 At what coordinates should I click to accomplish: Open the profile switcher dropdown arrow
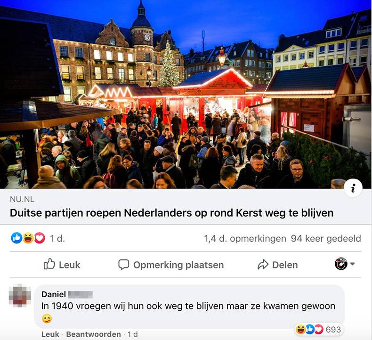click(352, 264)
